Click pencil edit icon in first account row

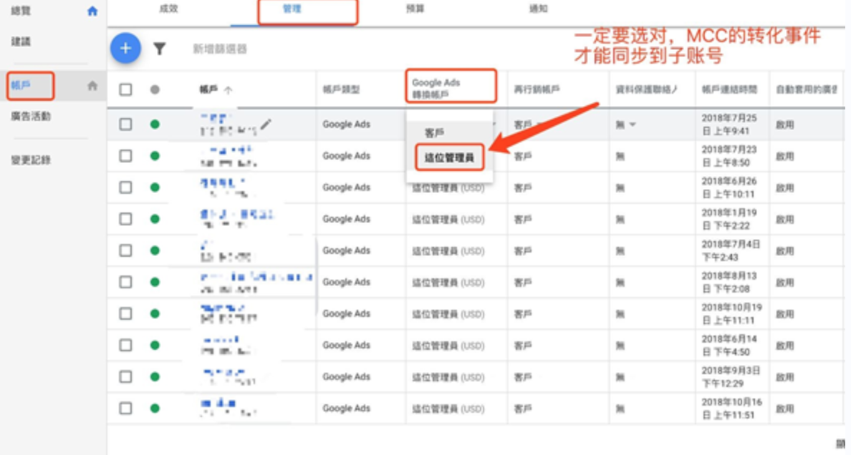(266, 124)
